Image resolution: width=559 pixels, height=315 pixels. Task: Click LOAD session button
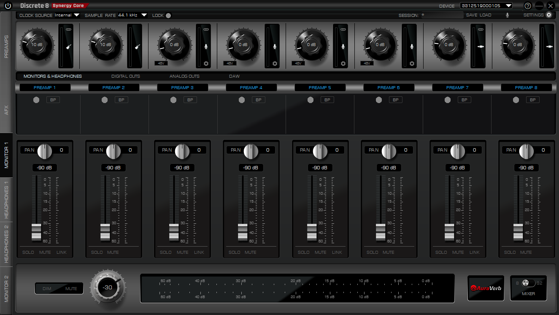point(486,15)
